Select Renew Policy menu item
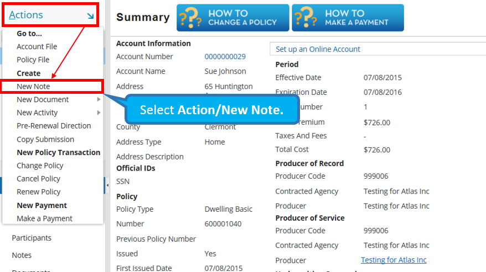The image size is (486, 272). pyautogui.click(x=39, y=192)
